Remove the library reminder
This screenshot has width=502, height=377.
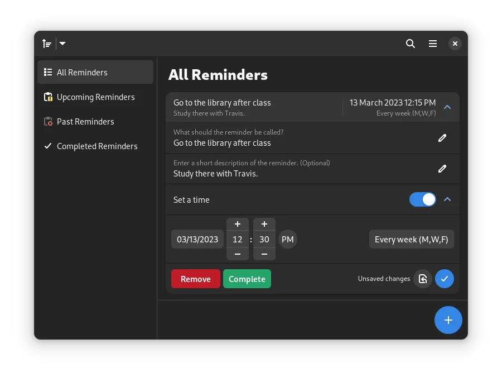pos(196,279)
